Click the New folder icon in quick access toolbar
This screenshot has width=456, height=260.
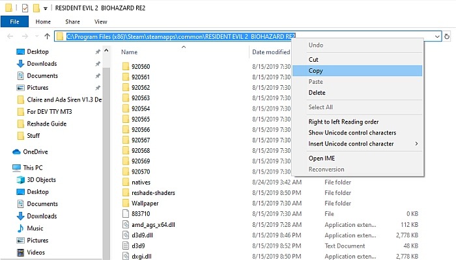(x=36, y=8)
